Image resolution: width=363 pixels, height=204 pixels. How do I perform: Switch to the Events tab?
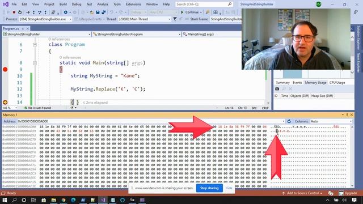click(x=297, y=83)
